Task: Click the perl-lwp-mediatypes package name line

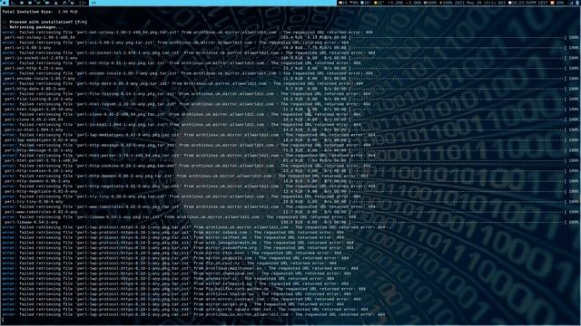Action: pos(41,140)
